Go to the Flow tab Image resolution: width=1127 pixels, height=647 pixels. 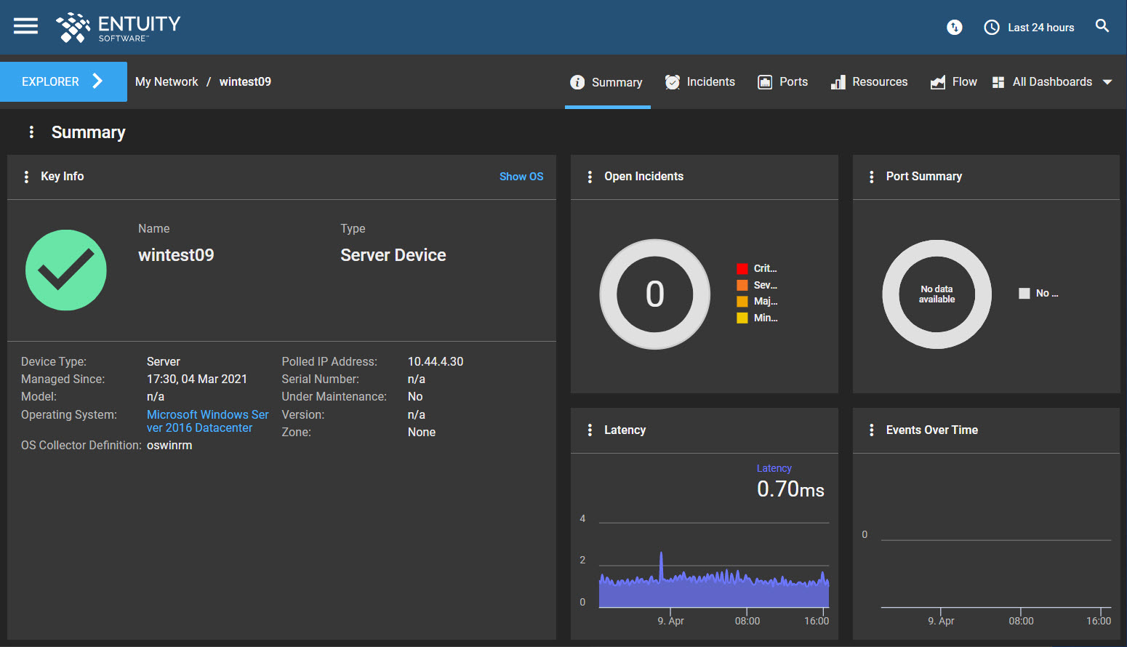coord(954,82)
